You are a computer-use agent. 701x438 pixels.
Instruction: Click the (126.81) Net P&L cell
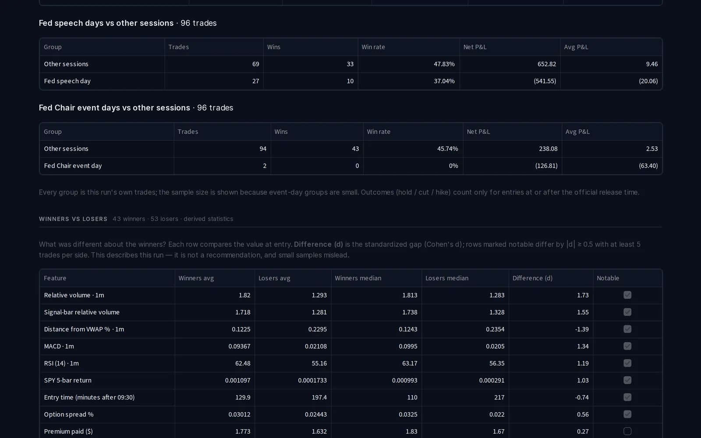coord(546,166)
